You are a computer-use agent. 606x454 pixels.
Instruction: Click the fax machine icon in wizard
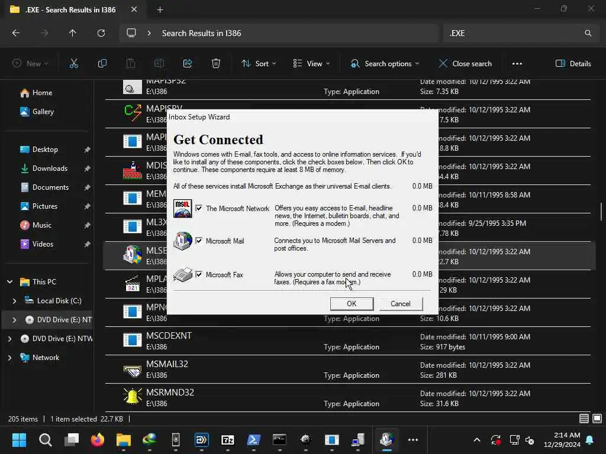tap(182, 274)
